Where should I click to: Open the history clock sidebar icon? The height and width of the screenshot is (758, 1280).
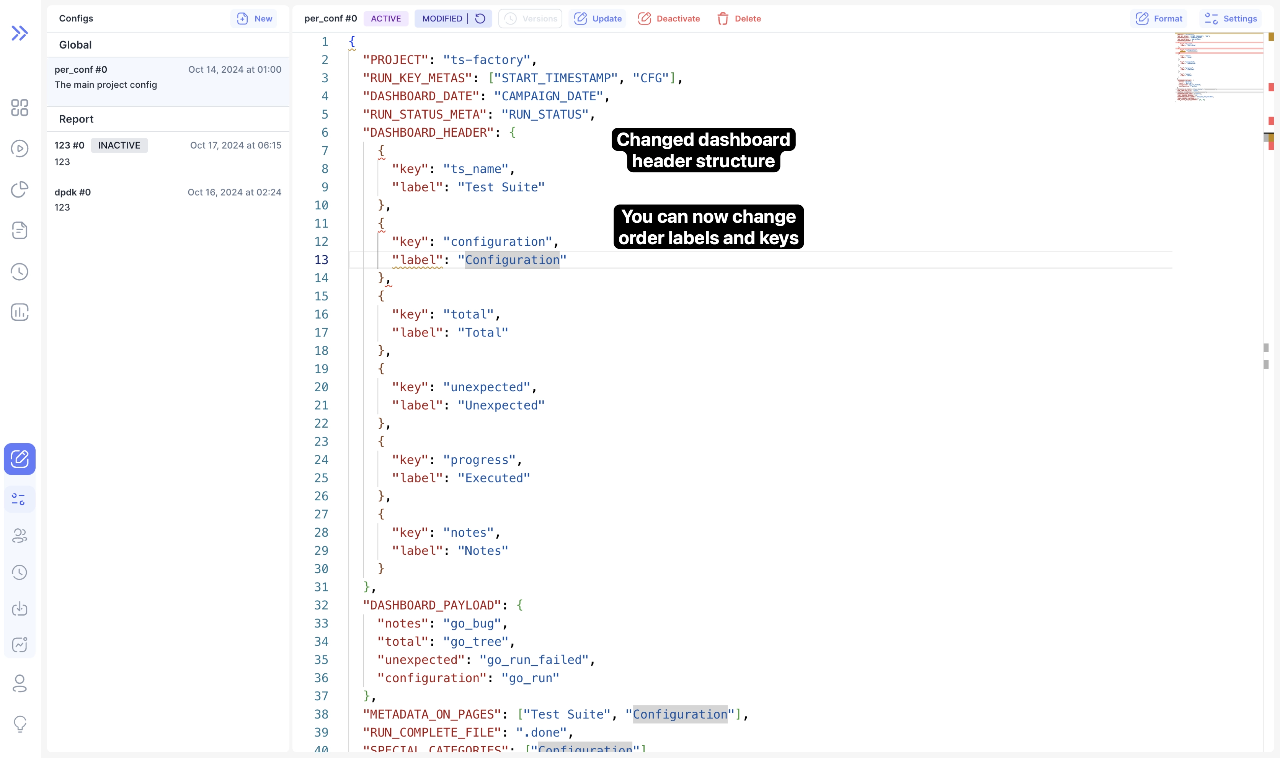[x=20, y=271]
